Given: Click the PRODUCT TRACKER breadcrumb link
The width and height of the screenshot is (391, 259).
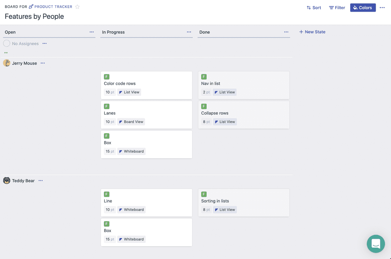Looking at the screenshot, I should [x=53, y=7].
